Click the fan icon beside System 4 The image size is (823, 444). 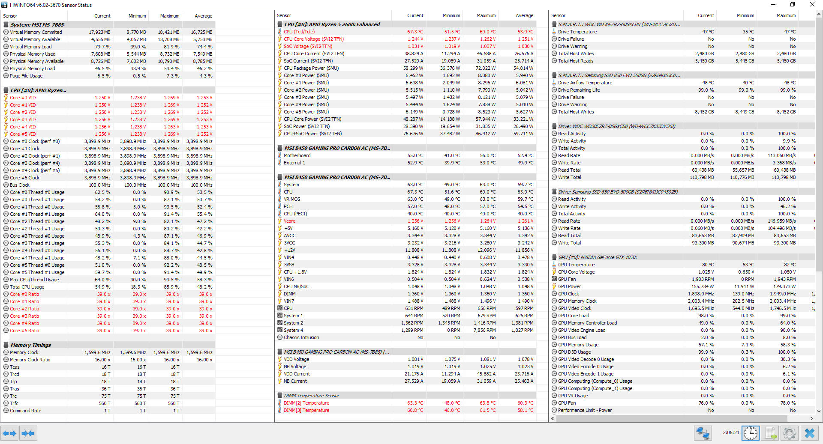(x=280, y=330)
